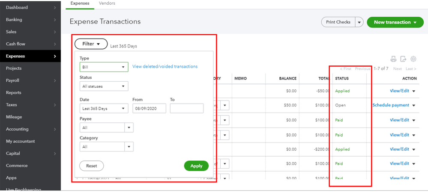Click the ACTION column header

pos(410,78)
